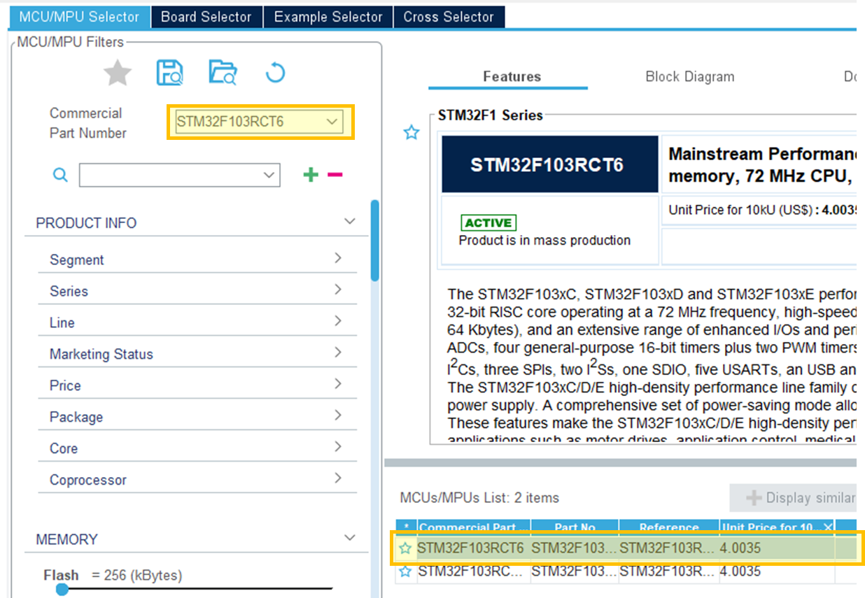865x598 pixels.
Task: Expand the Marketing Status filter
Action: (x=338, y=353)
